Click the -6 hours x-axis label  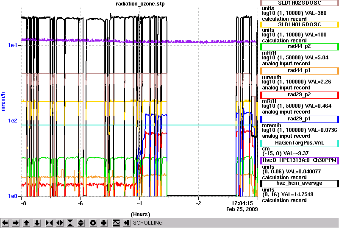pos(80,203)
